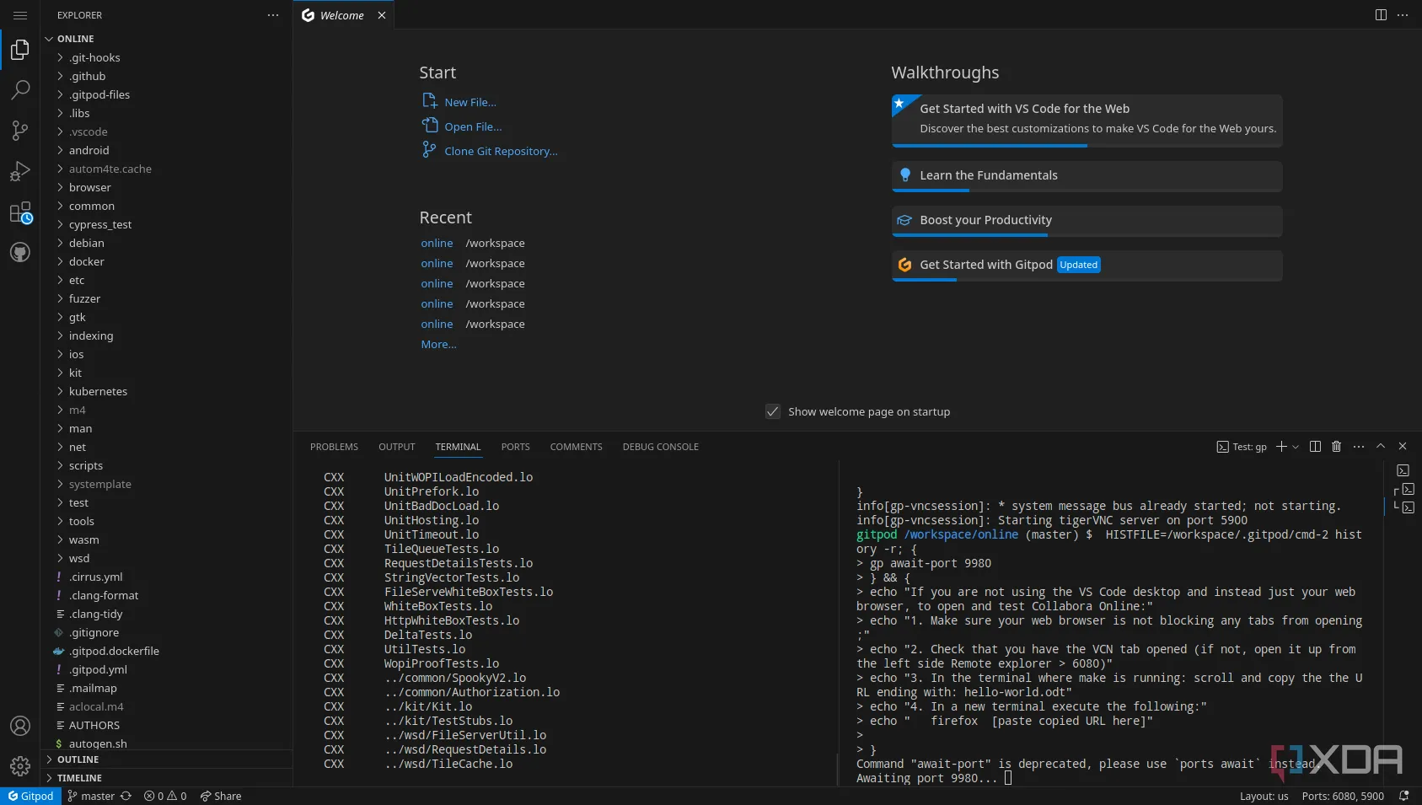The height and width of the screenshot is (805, 1422).
Task: Open the Manage settings gear
Action: (20, 766)
